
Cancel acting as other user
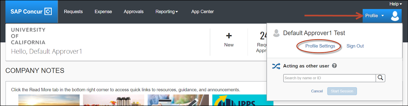[317, 91]
